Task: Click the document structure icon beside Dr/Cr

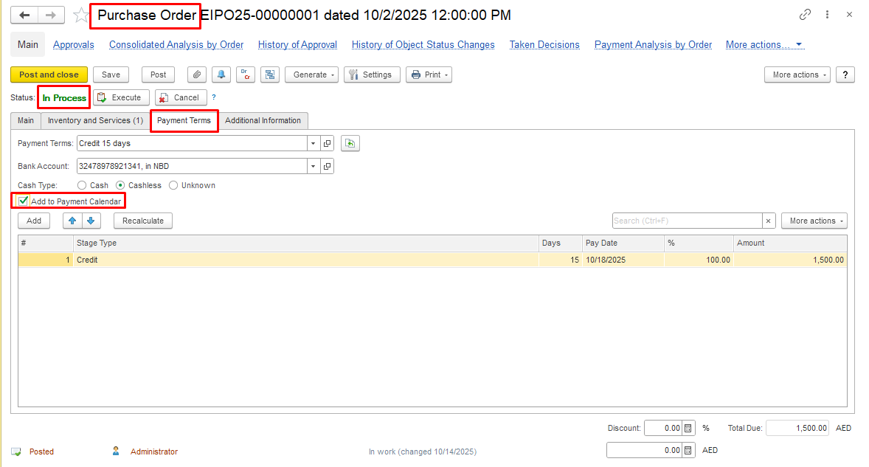Action: (269, 75)
